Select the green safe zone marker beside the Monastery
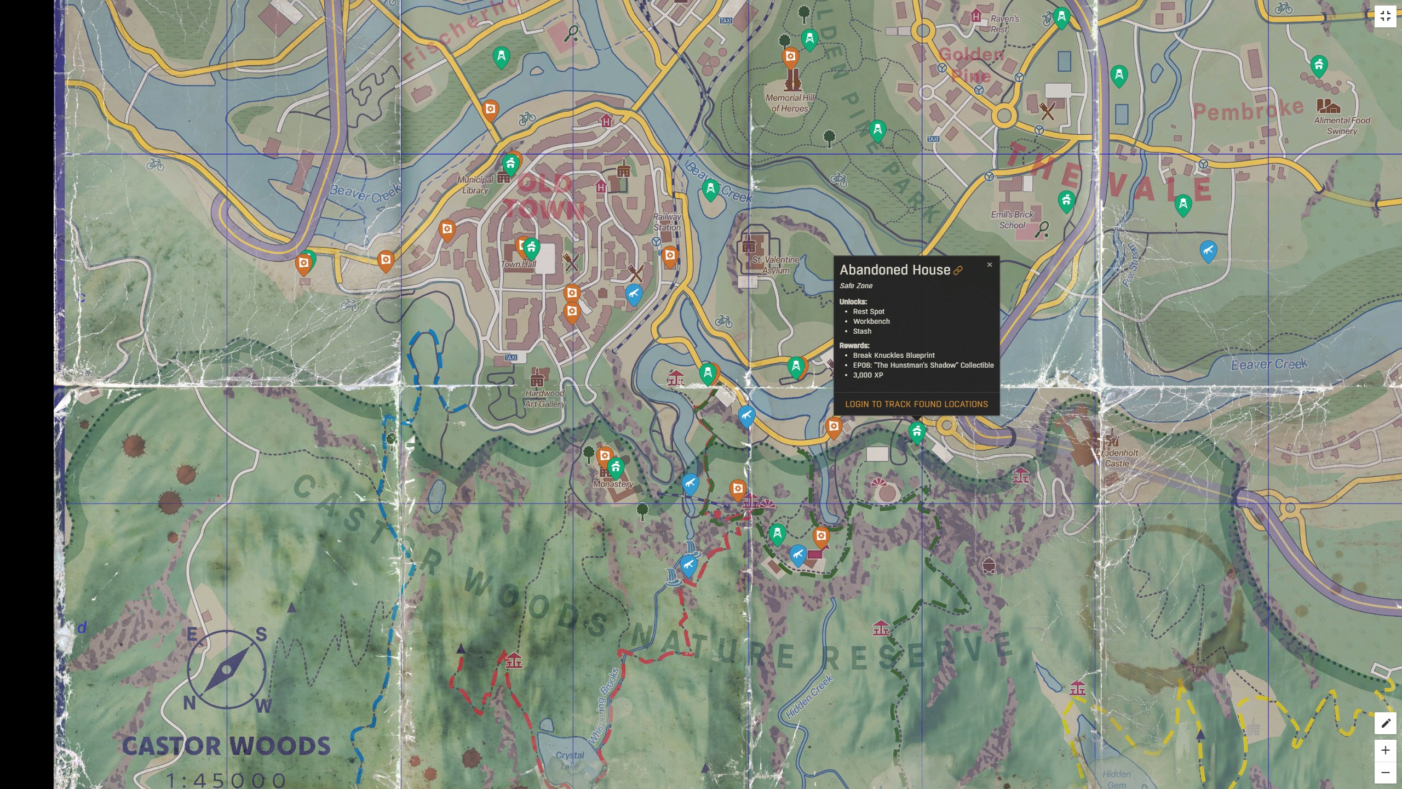The height and width of the screenshot is (789, 1402). [x=617, y=467]
